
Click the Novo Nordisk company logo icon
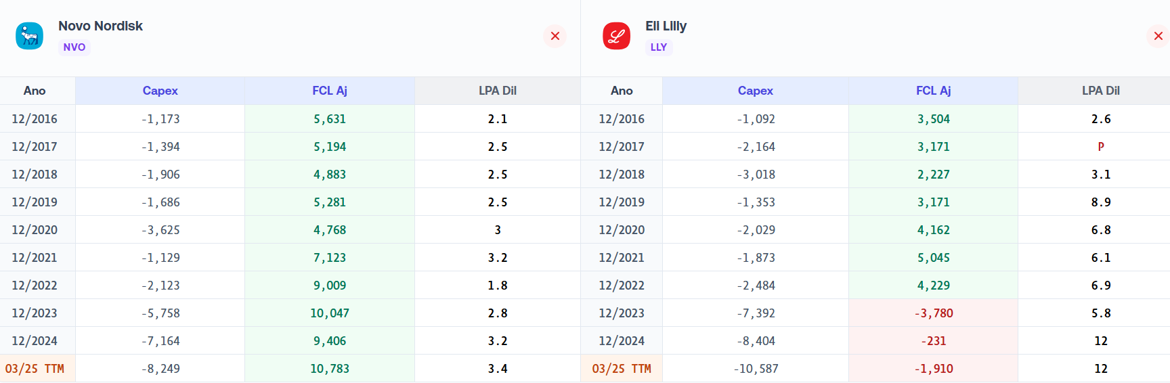tap(29, 36)
